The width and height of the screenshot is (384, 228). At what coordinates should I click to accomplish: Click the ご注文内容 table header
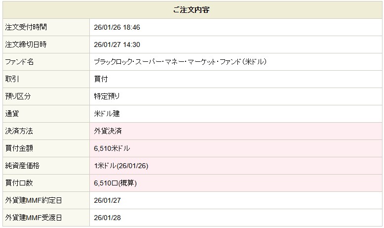[192, 10]
